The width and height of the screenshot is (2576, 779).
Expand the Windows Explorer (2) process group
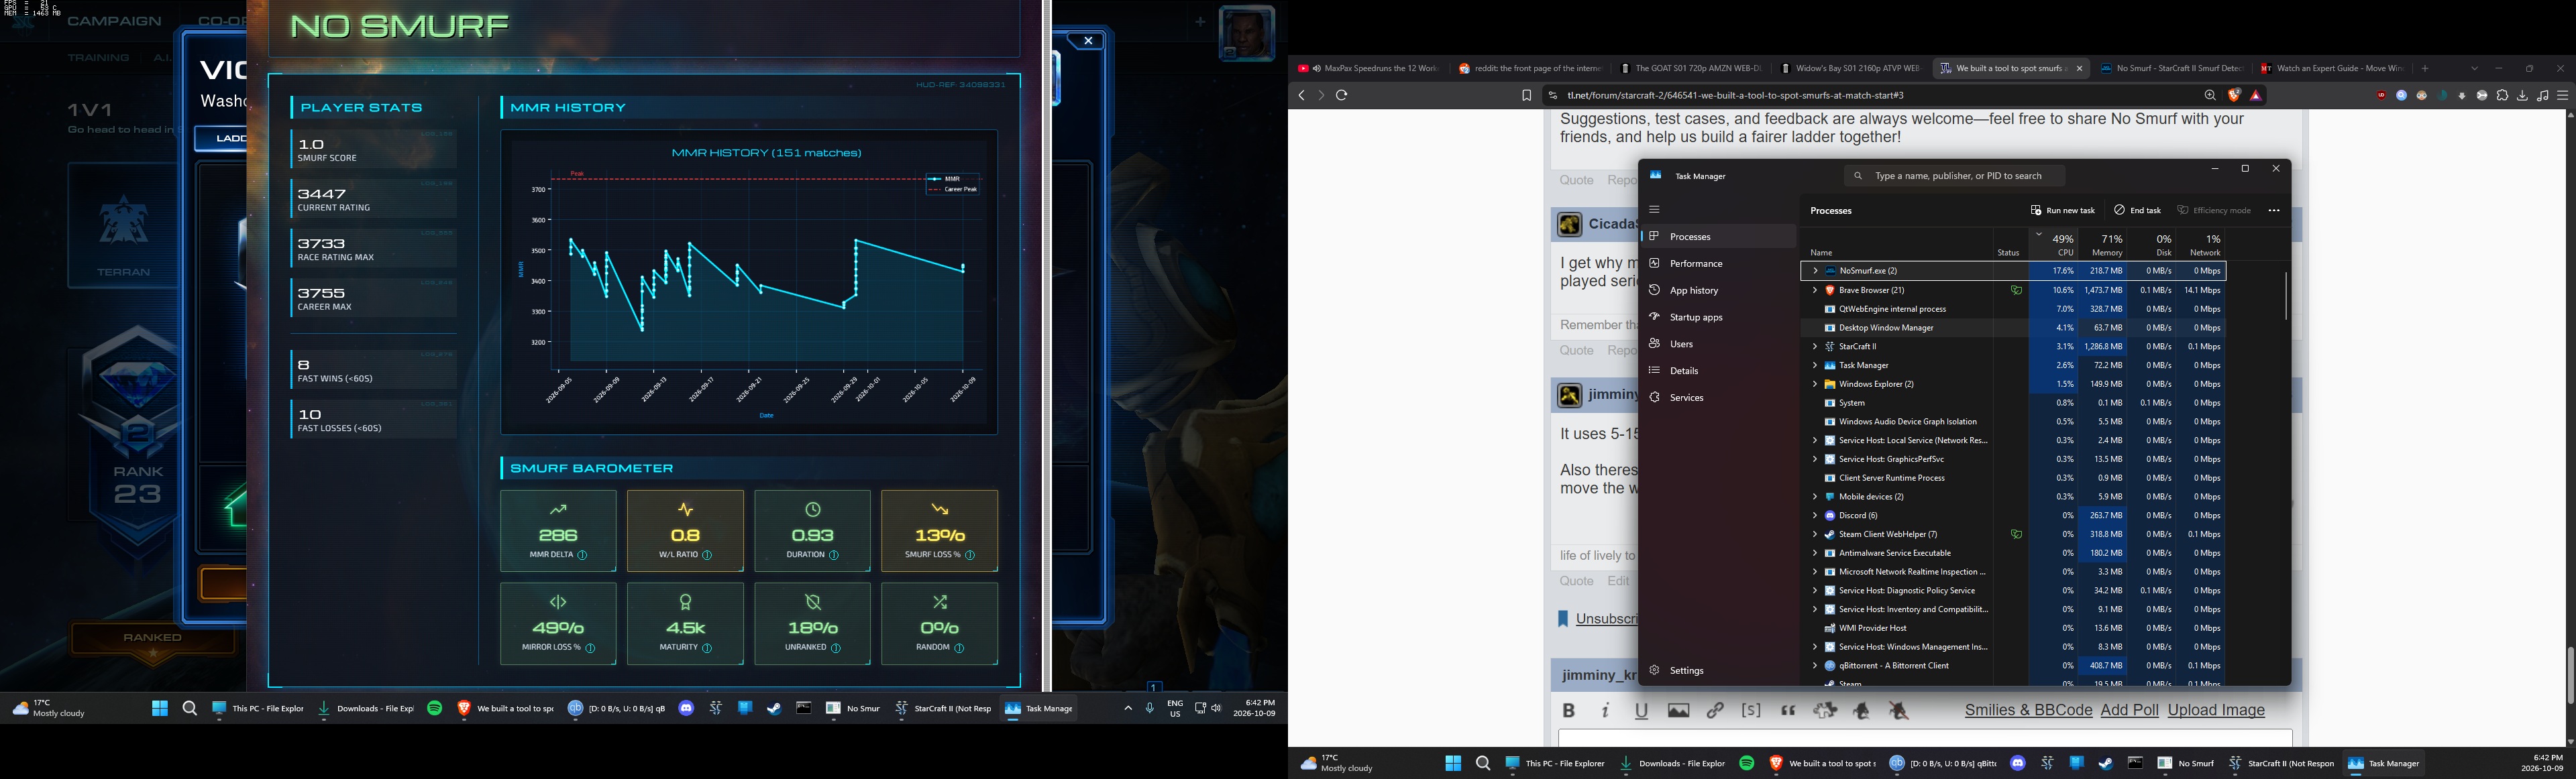[x=1815, y=385]
